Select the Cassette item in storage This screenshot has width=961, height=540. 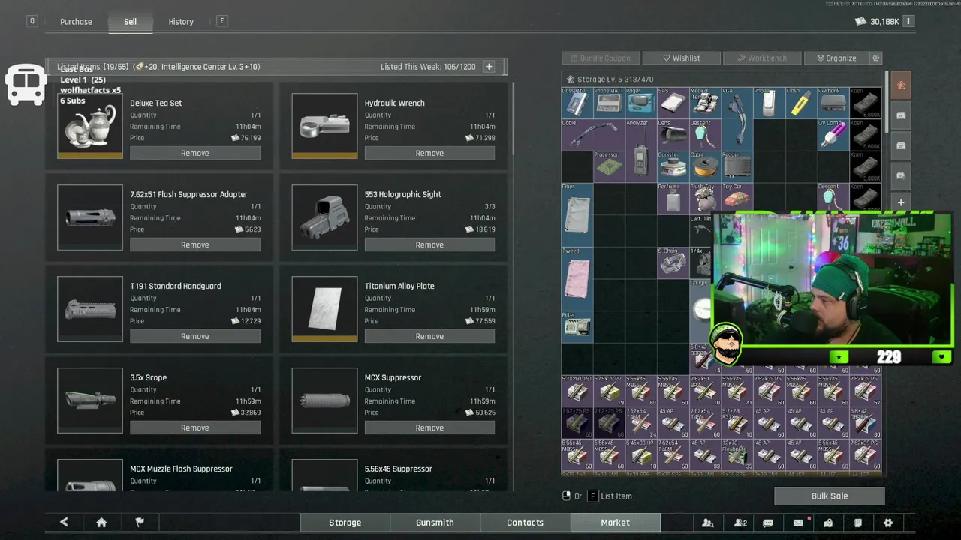pos(577,103)
